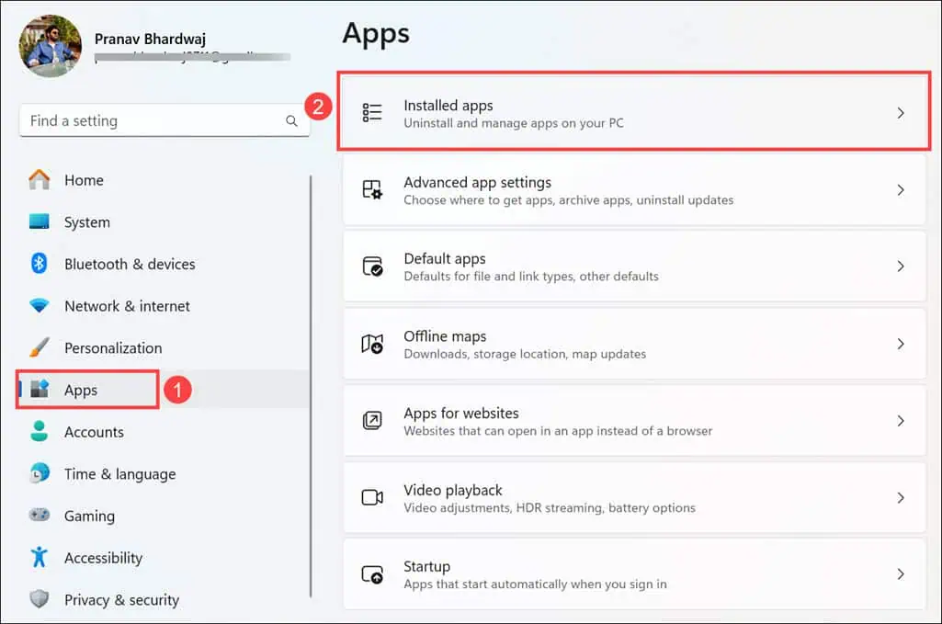Expand the Installed apps entry
The height and width of the screenshot is (624, 942).
(x=901, y=112)
